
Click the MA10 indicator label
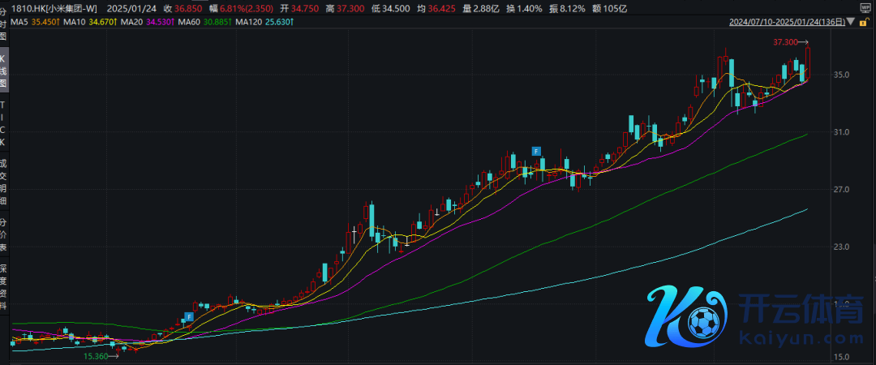pos(91,22)
